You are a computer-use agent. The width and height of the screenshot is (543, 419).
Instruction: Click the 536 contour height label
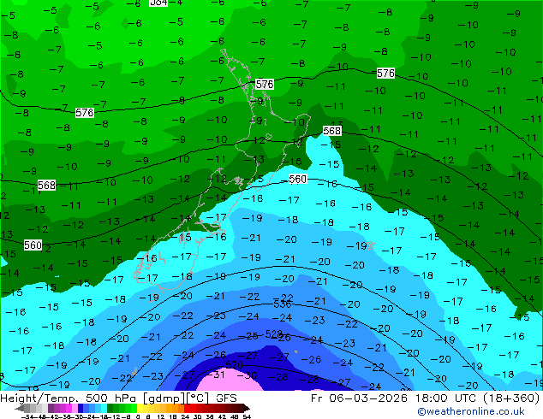click(x=282, y=304)
